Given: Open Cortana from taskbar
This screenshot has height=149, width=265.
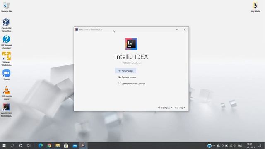Looking at the screenshot, I should [x=21, y=145].
